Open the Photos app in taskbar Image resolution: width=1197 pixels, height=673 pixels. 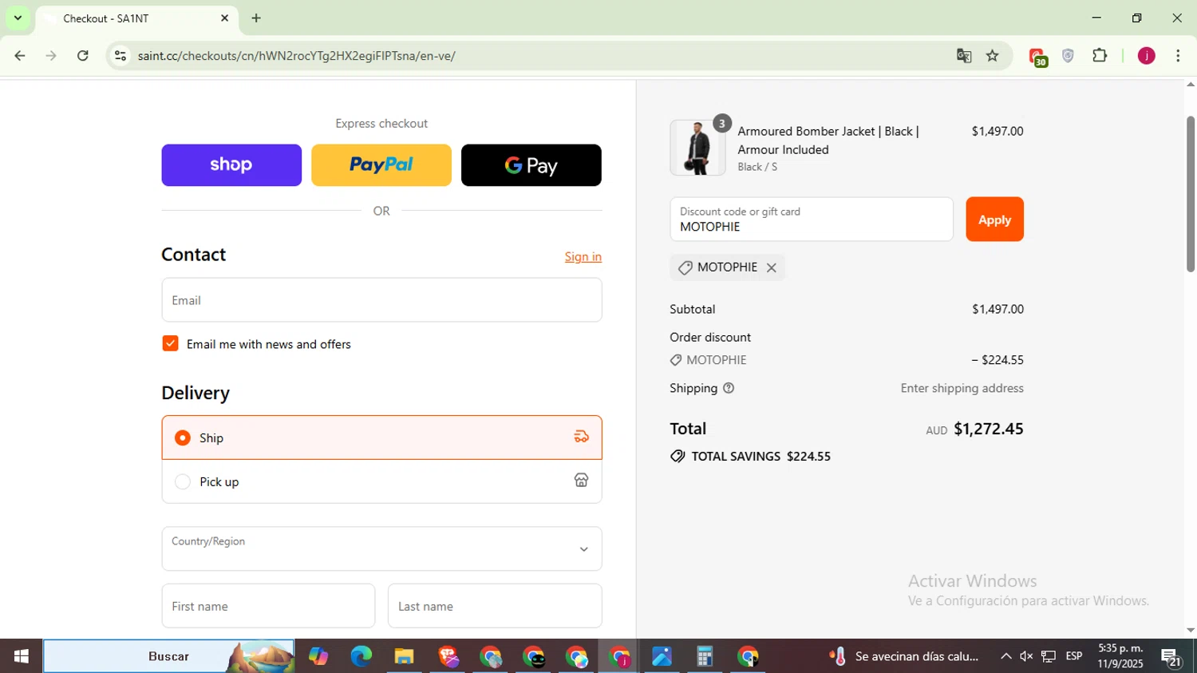tap(662, 656)
